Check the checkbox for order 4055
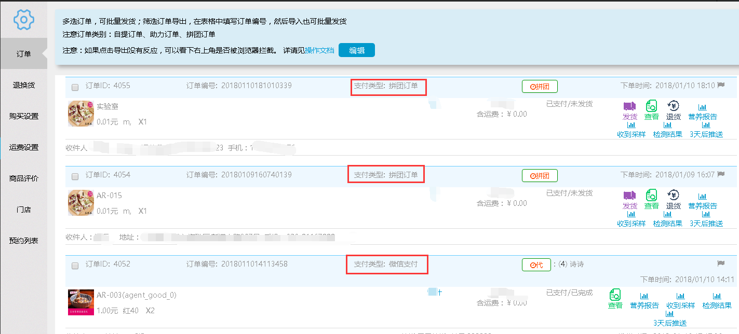Viewport: 739px width, 334px height. coord(74,87)
